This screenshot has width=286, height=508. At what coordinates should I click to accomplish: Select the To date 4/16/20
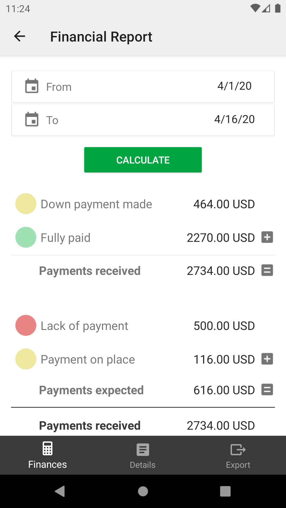coord(234,119)
